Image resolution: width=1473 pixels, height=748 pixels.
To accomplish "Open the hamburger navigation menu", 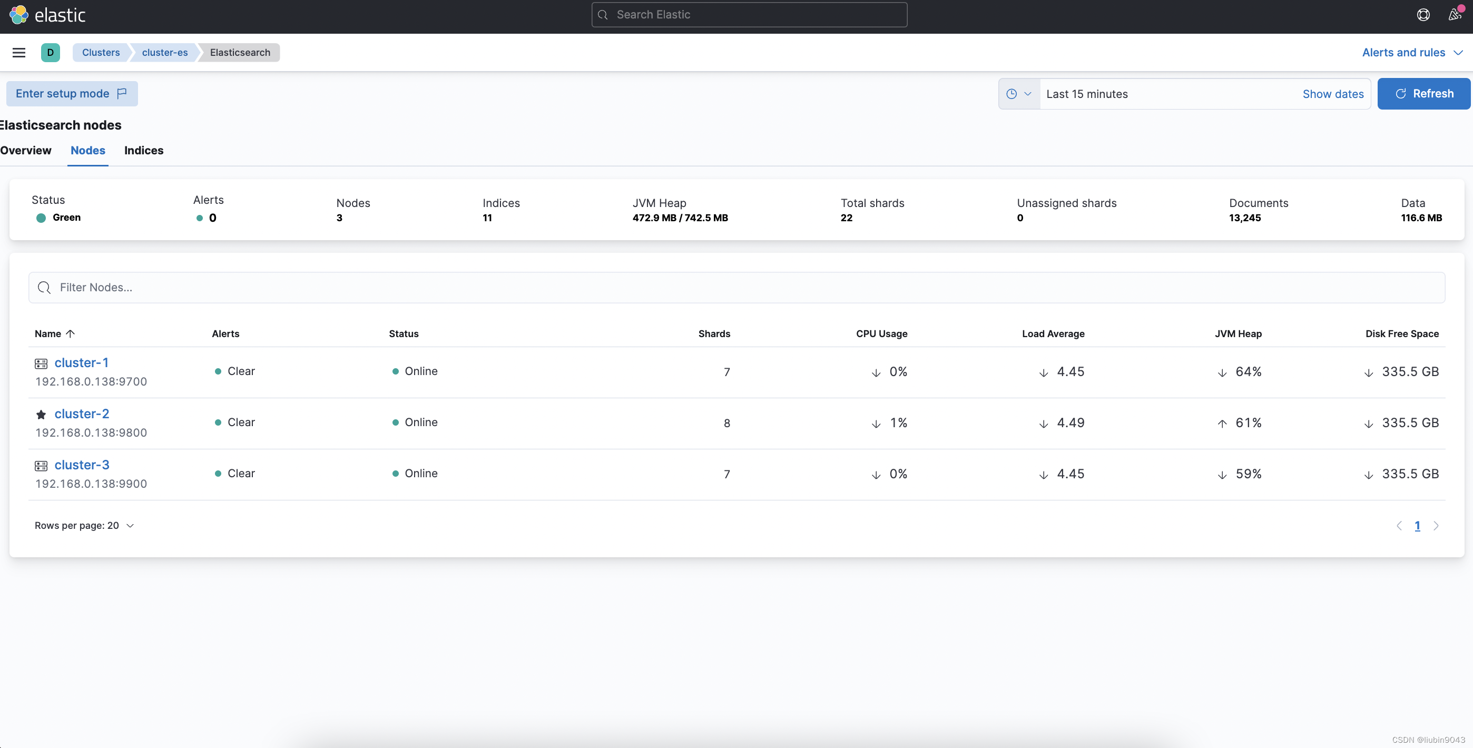I will (19, 53).
